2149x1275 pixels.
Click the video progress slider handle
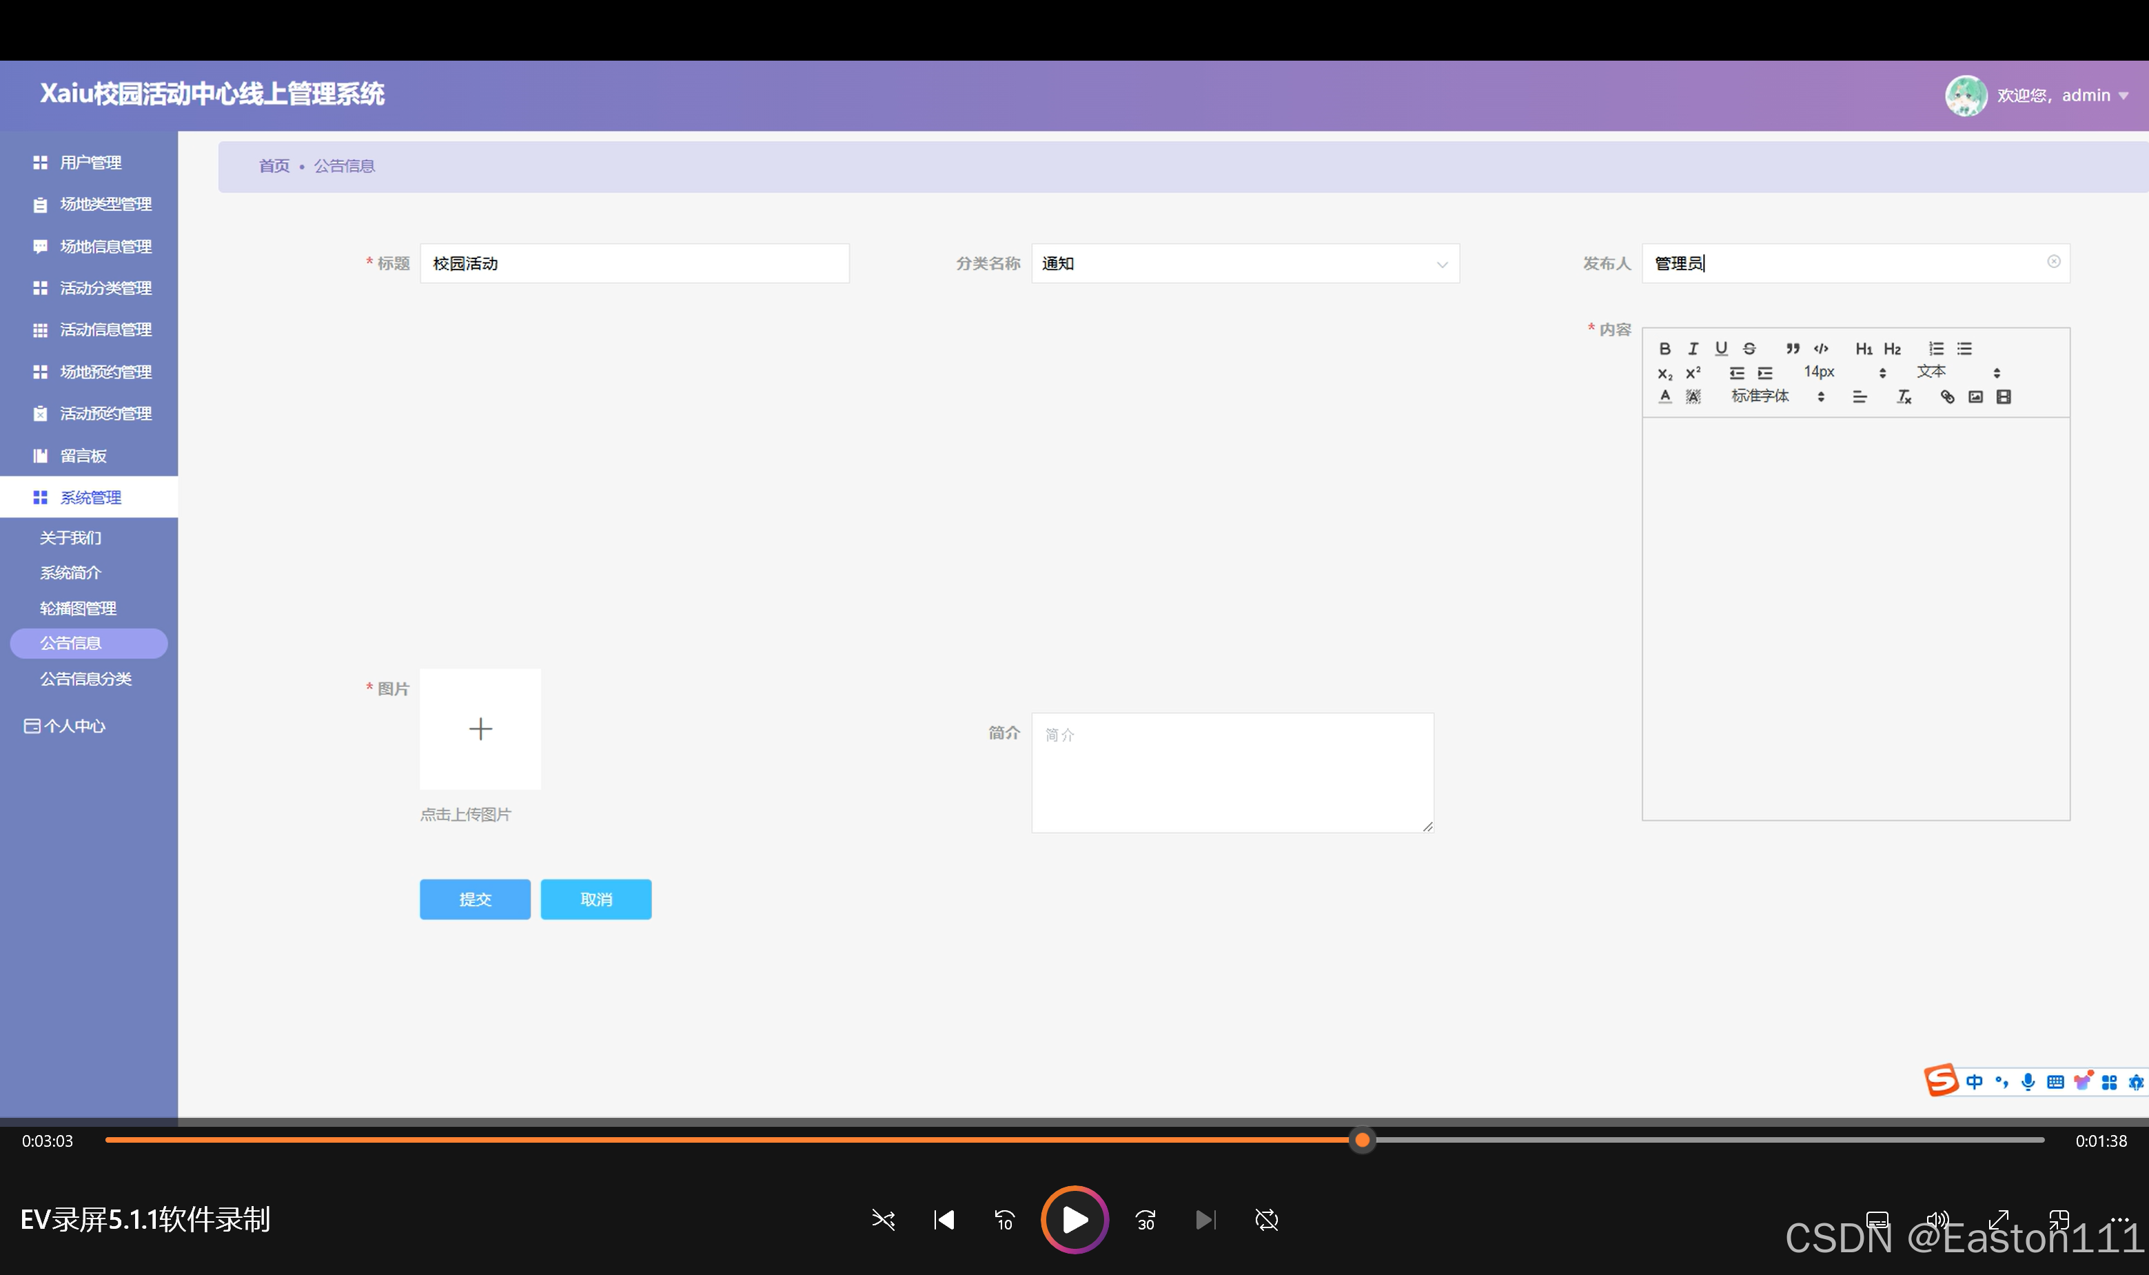[1362, 1140]
